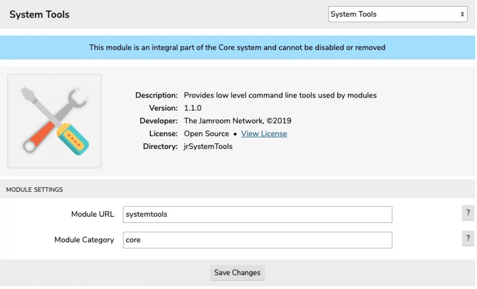This screenshot has width=477, height=289.
Task: Focus the Module URL input field
Action: 257,215
